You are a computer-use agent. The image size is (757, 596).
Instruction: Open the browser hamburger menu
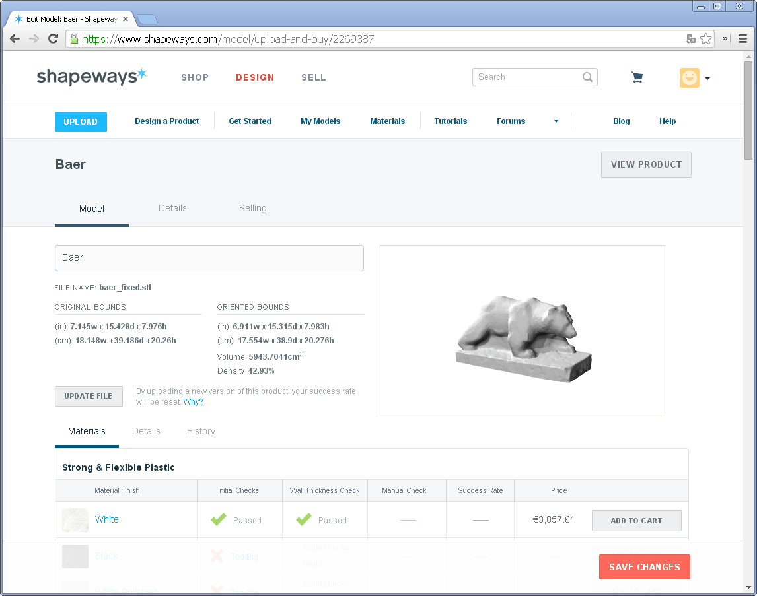[742, 39]
